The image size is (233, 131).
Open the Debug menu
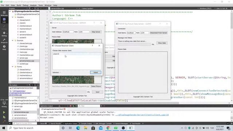point(25,5)
